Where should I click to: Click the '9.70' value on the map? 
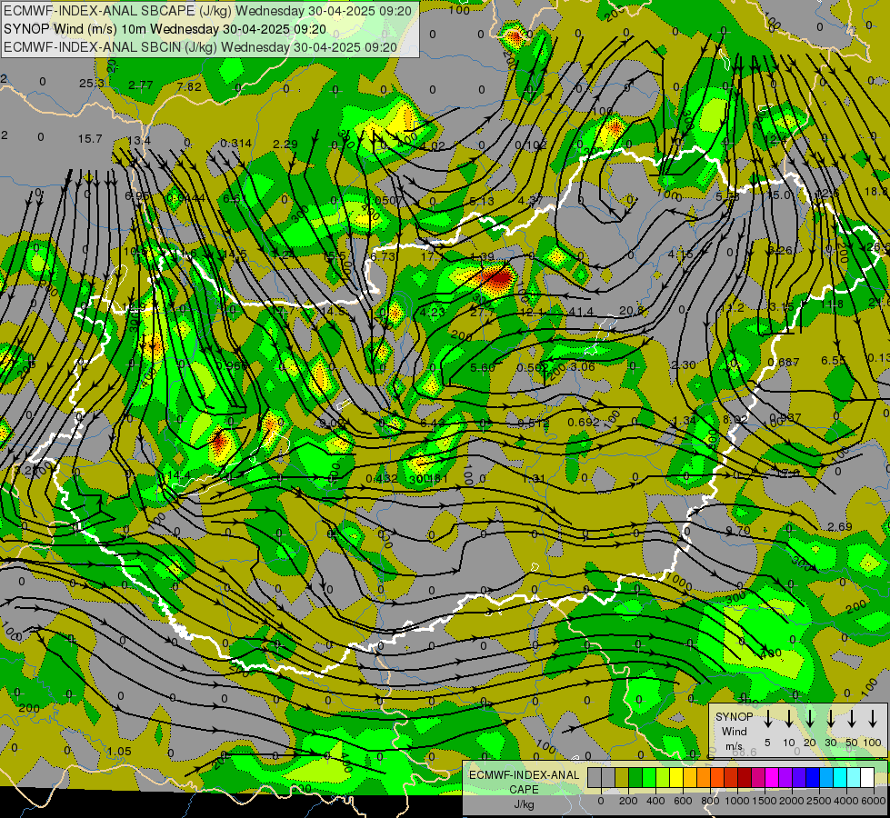point(738,530)
